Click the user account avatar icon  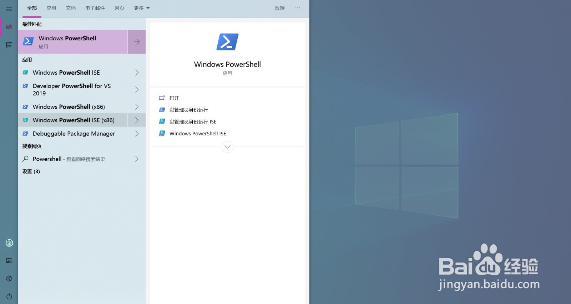tap(9, 243)
